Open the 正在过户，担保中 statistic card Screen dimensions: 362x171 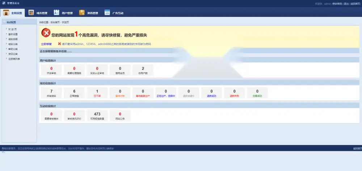pyautogui.click(x=166, y=93)
